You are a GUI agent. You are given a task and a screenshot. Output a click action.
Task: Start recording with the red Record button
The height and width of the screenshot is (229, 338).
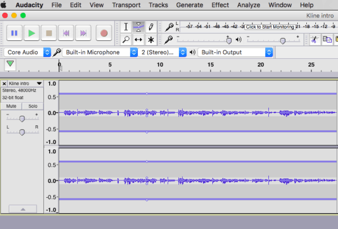(104, 33)
